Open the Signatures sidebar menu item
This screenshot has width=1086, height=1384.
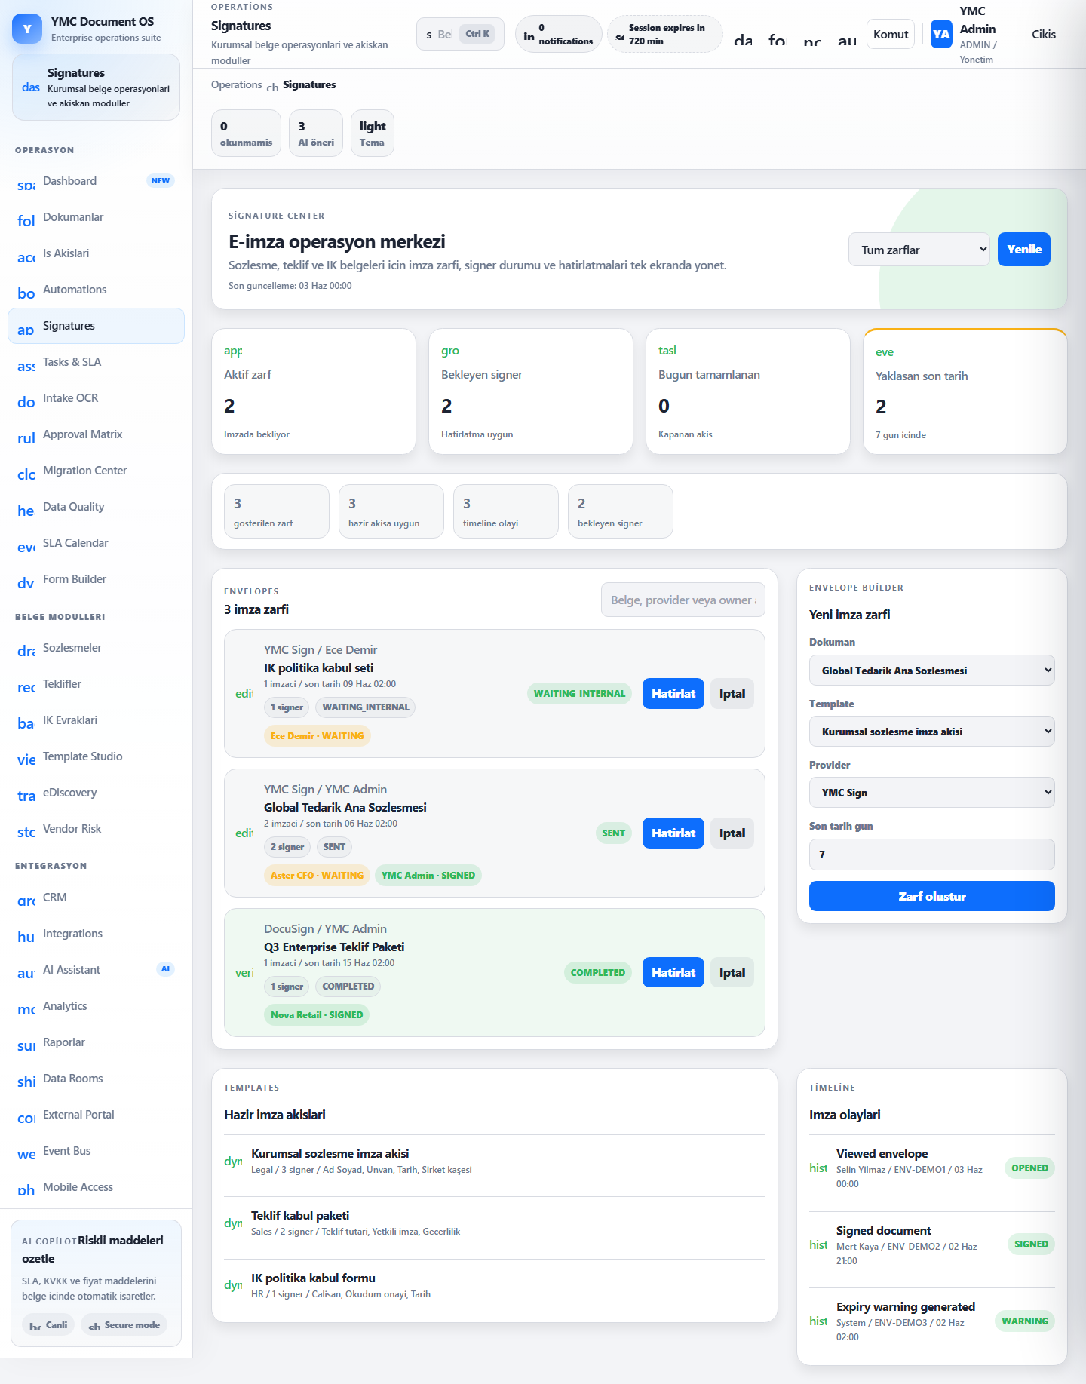(x=96, y=326)
